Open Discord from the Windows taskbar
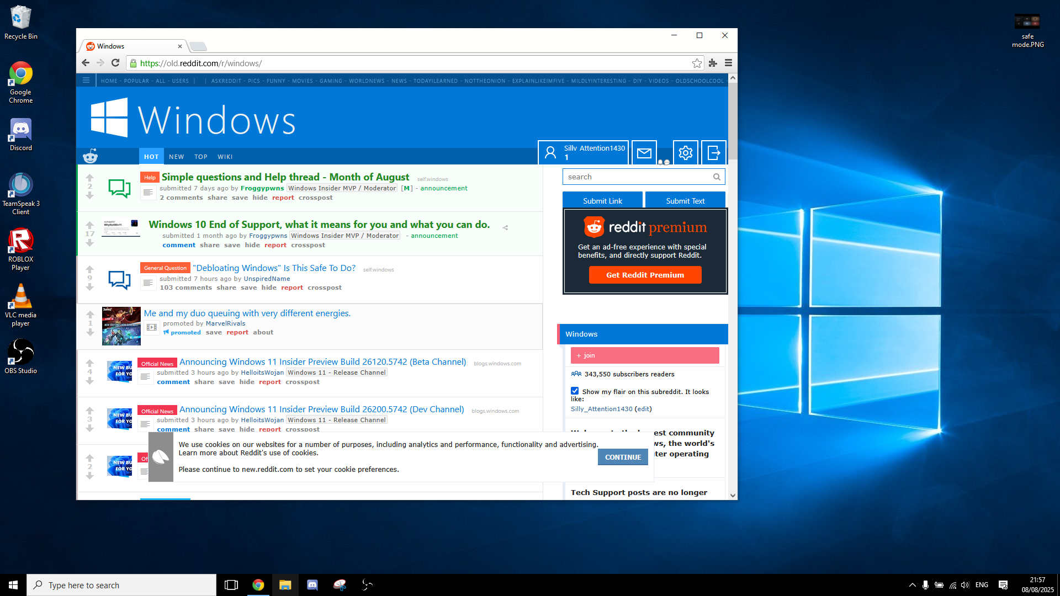Screen dimensions: 1060x596 312,585
